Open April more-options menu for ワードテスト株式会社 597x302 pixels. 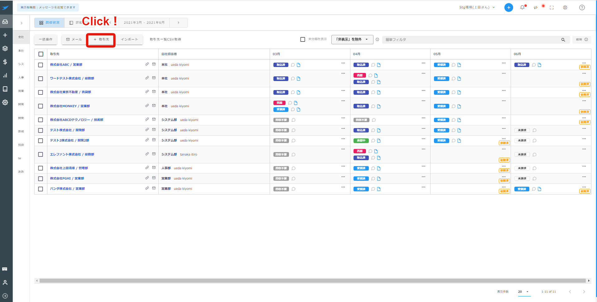pyautogui.click(x=423, y=73)
